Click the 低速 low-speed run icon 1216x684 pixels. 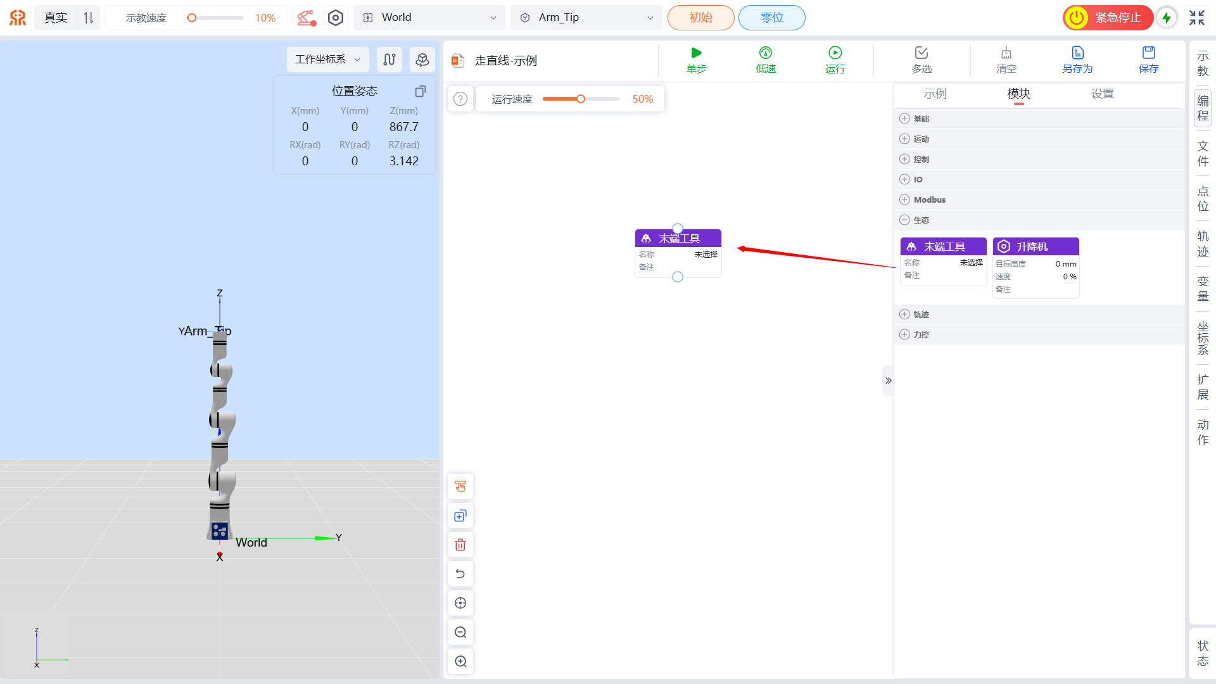click(765, 53)
